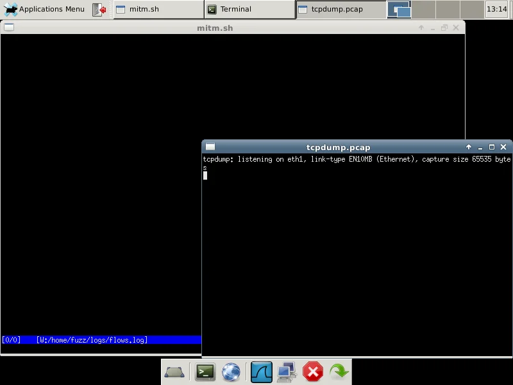Open the file manager computers icon in dock
Image resolution: width=513 pixels, height=385 pixels.
[x=285, y=372]
